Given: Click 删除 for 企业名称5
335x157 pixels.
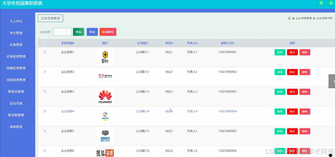Looking at the screenshot, I should (x=305, y=131).
